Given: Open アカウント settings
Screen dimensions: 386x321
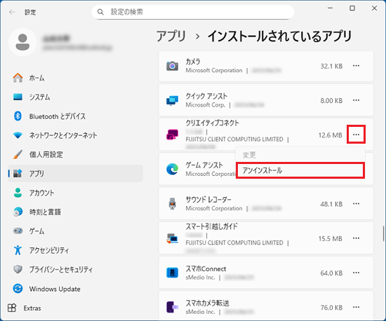Looking at the screenshot, I should click(x=76, y=193).
